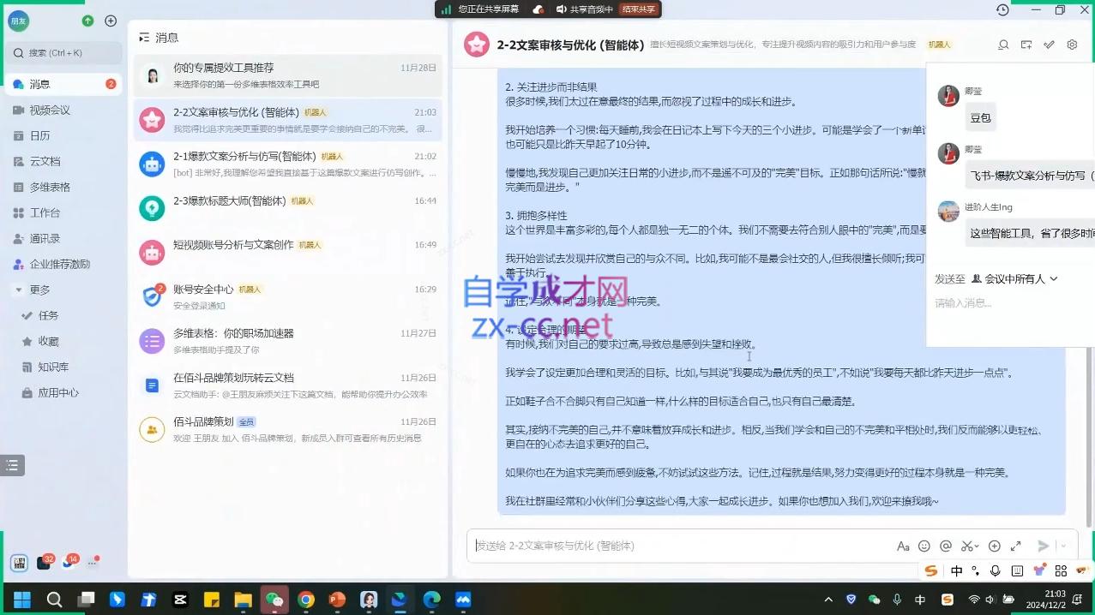Click the screenshot scissors icon

click(967, 546)
